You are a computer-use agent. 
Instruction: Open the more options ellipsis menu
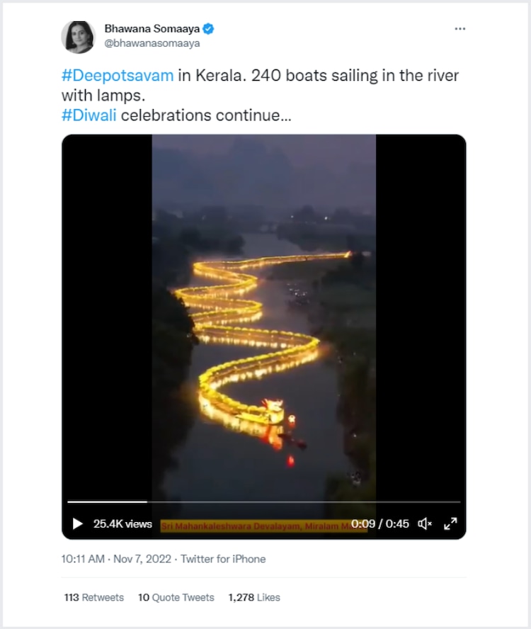460,29
